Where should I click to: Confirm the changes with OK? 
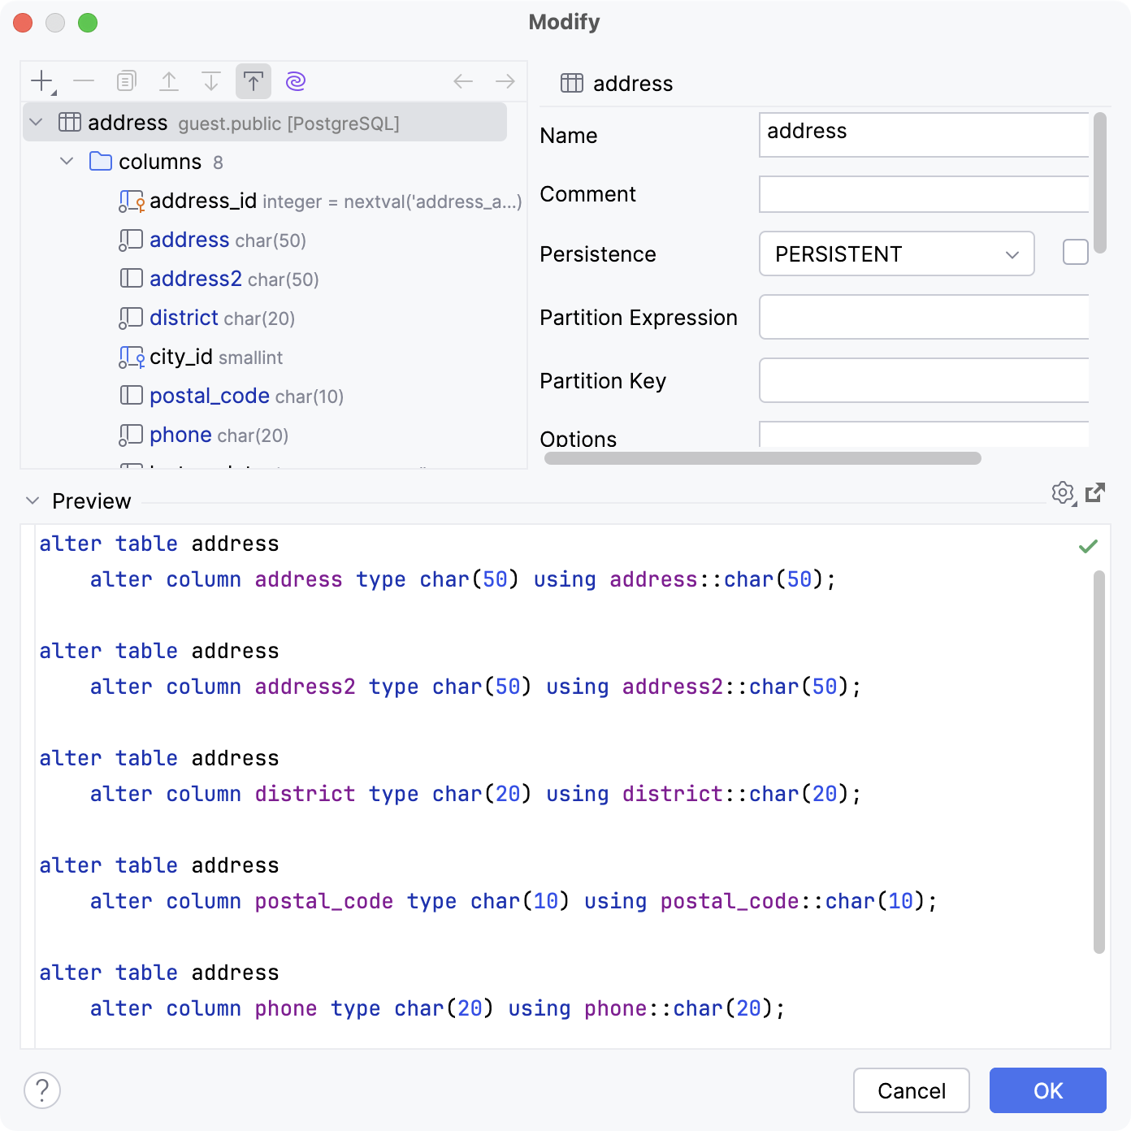(x=1047, y=1090)
